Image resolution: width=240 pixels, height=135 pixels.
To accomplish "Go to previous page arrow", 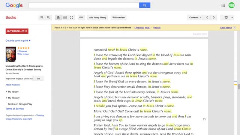I will point(207,18).
